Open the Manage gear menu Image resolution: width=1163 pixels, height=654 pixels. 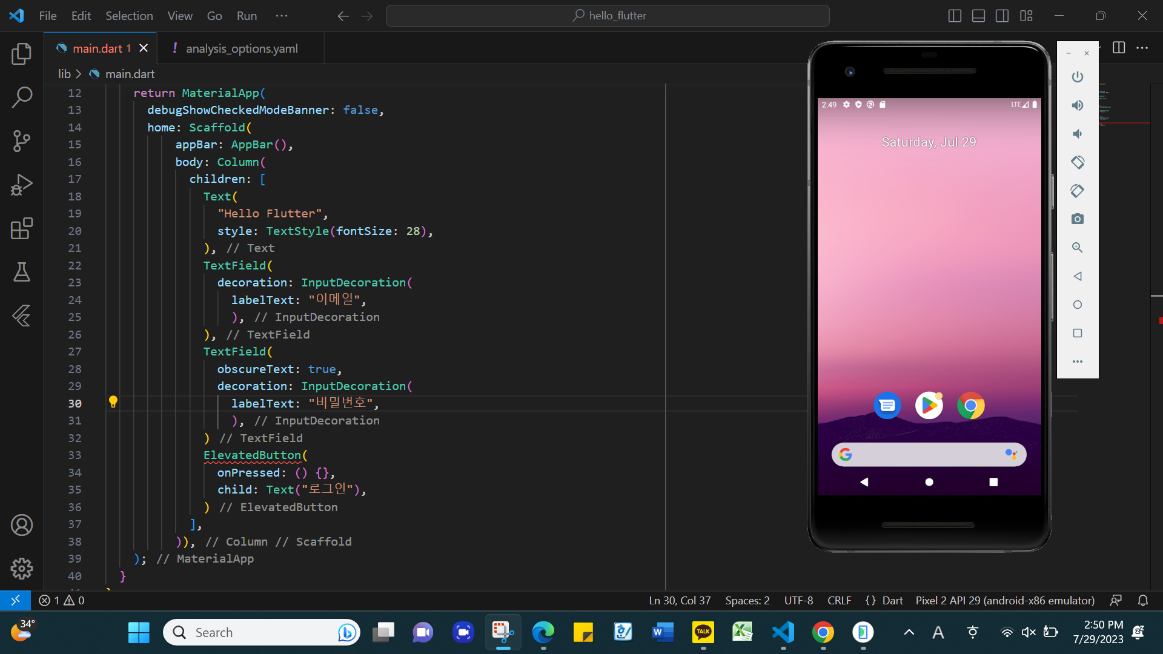[x=22, y=568]
